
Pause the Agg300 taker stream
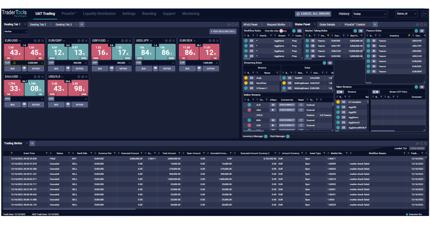[344, 107]
